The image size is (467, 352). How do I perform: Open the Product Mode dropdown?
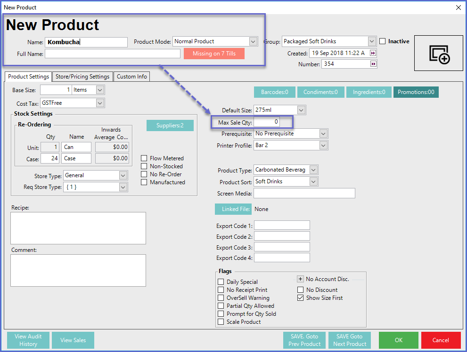[253, 41]
